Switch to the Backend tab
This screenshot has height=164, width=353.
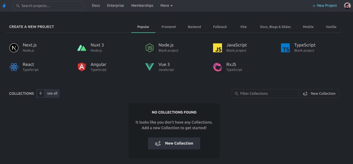coord(194,27)
